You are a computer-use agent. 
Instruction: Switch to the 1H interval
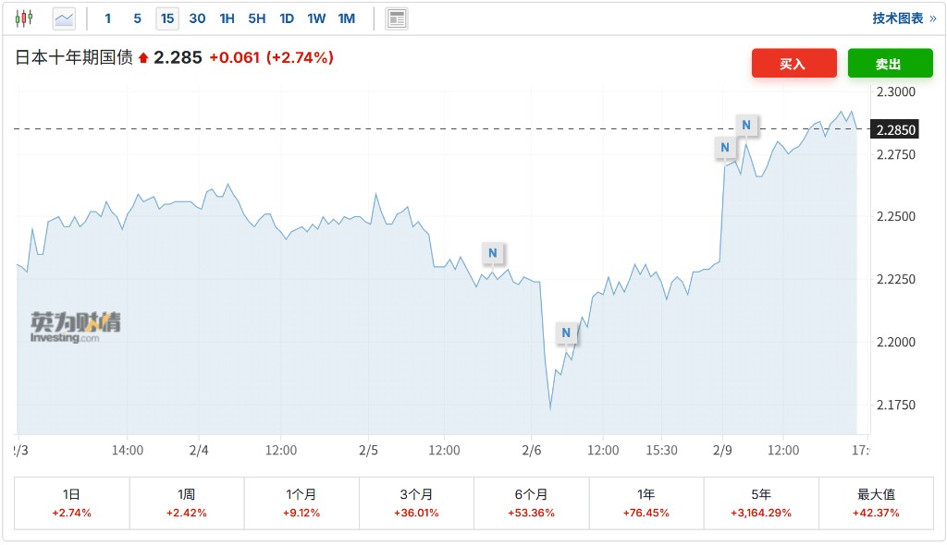(x=227, y=18)
